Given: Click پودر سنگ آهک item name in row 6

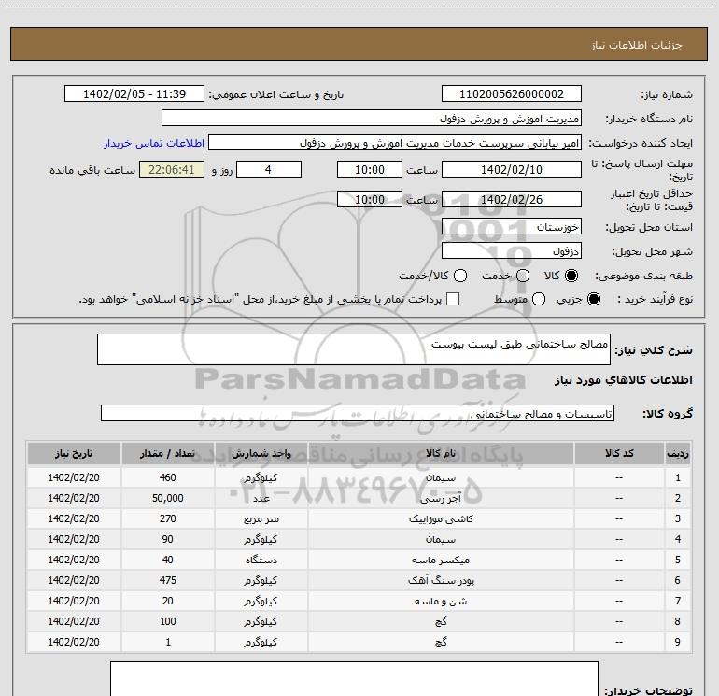Looking at the screenshot, I should (x=441, y=580).
